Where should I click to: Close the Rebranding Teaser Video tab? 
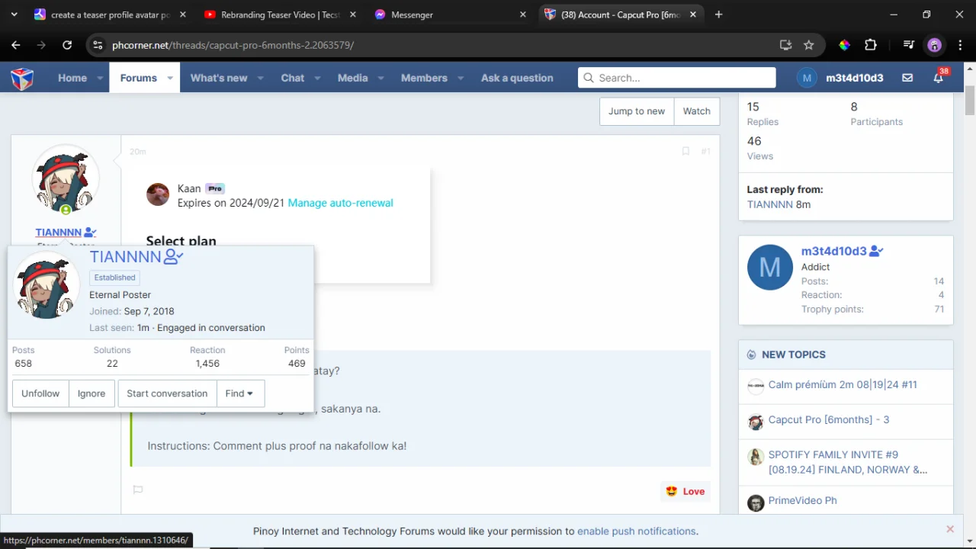click(x=352, y=14)
